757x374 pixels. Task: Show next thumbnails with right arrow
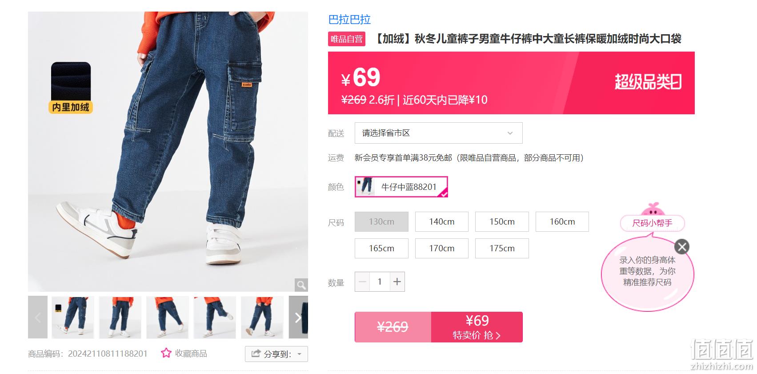[x=298, y=318]
